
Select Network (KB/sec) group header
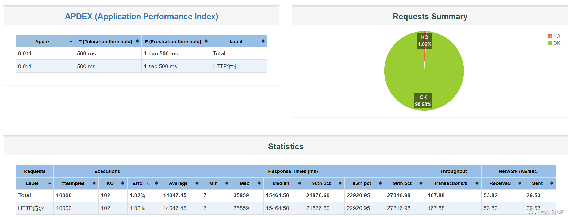[x=519, y=171]
